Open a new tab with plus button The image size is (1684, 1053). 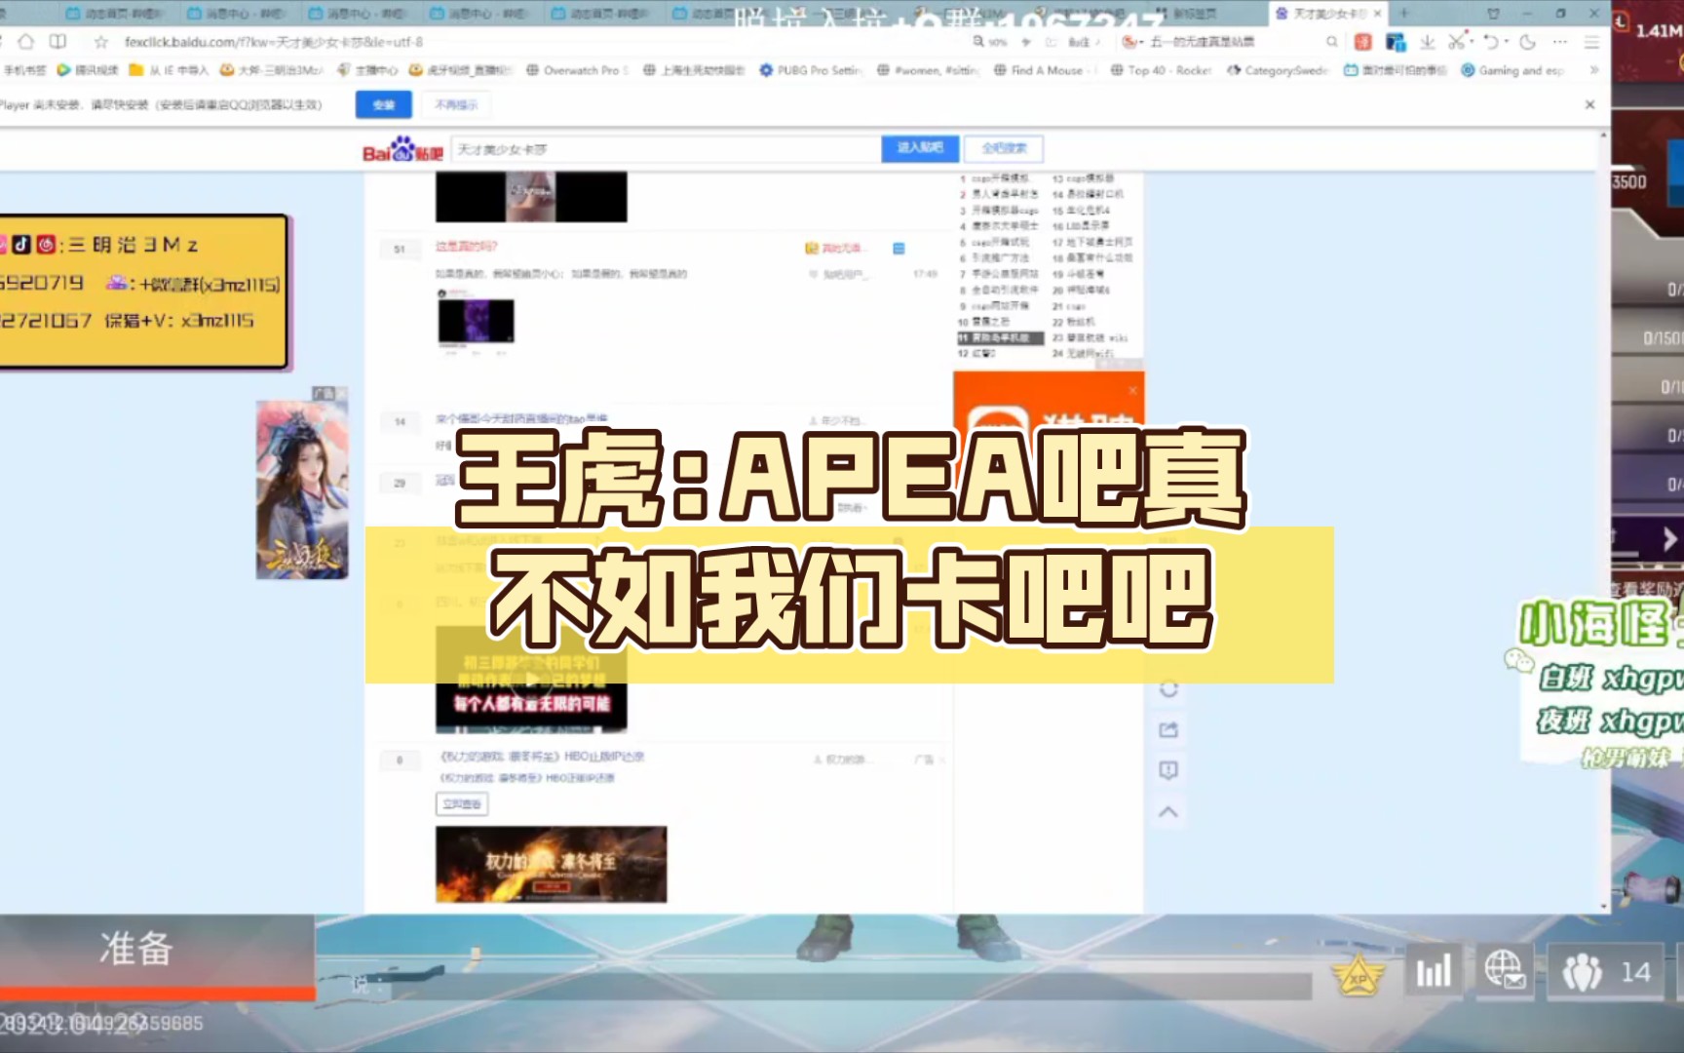(1404, 13)
